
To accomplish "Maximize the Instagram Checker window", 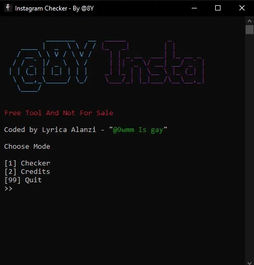I will [x=218, y=8].
